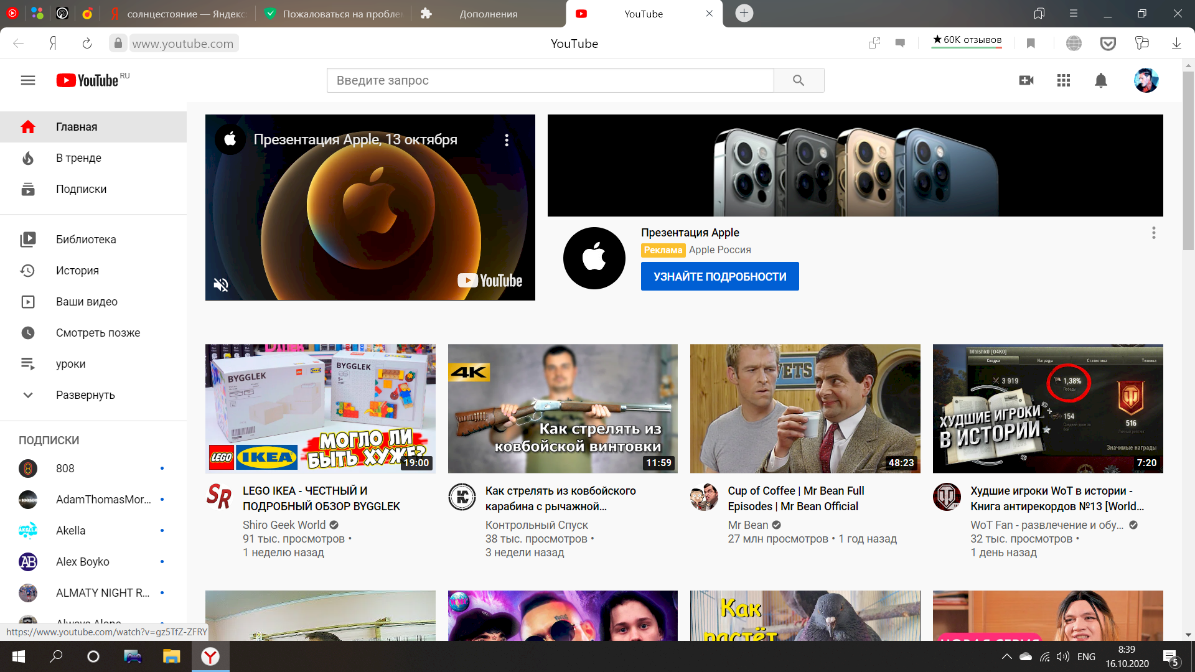1195x672 pixels.
Task: Toggle the hamburger menu to collapse the sidebar
Action: (28, 80)
